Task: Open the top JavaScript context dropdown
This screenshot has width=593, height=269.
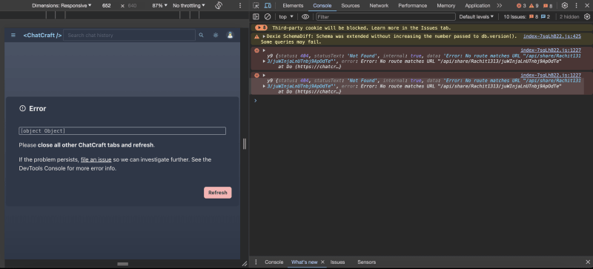Action: coord(286,16)
